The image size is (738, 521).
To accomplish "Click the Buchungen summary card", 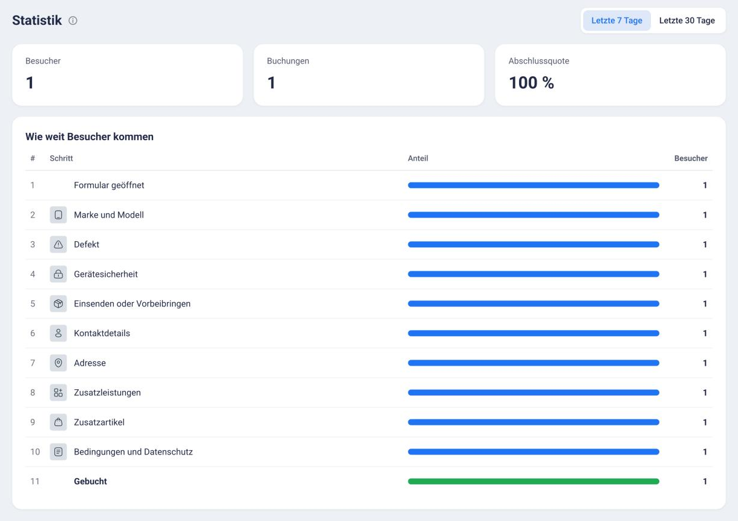I will tap(368, 75).
